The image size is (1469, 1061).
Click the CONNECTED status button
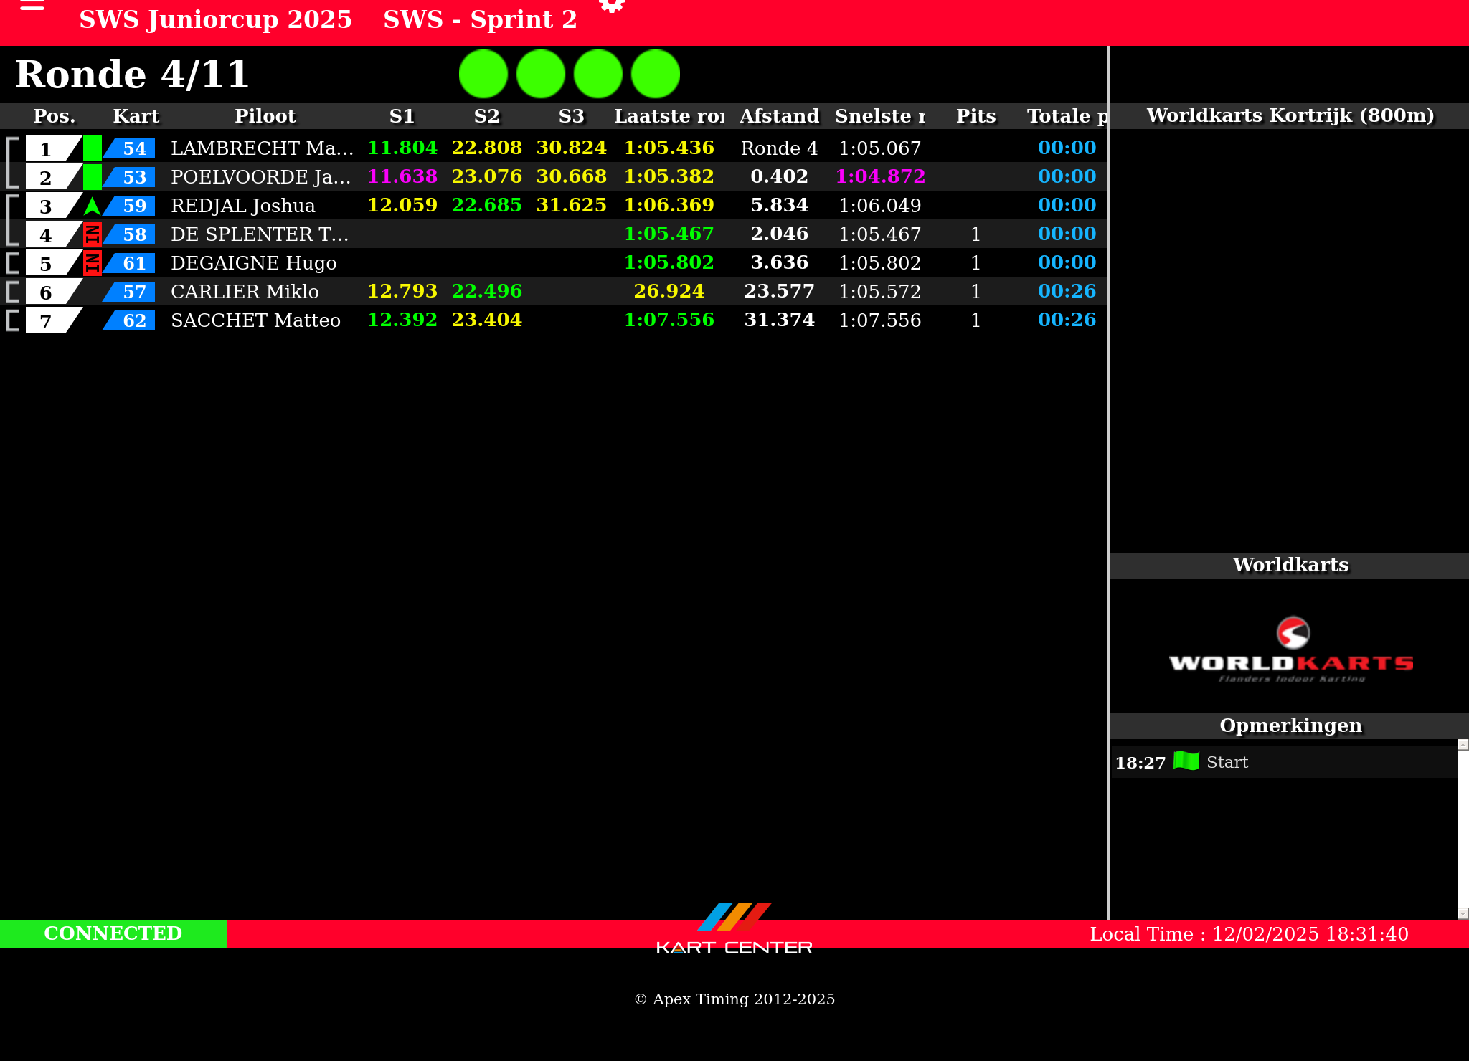tap(113, 933)
